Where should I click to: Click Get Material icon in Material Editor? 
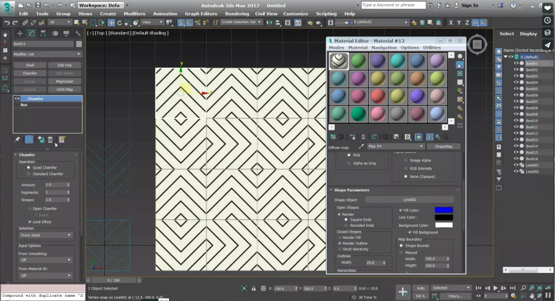333,137
